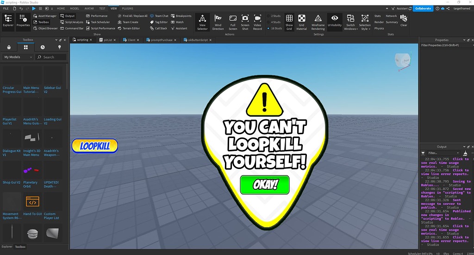
Task: Open the Properties panel options chevron
Action: [464, 40]
